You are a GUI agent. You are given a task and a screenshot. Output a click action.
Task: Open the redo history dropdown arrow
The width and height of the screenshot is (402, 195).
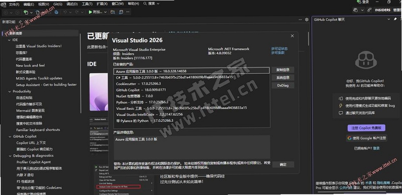pos(82,13)
